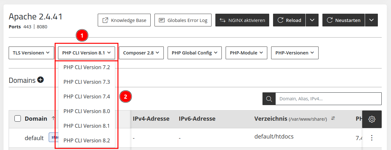Click the Neustarten button

(344, 20)
